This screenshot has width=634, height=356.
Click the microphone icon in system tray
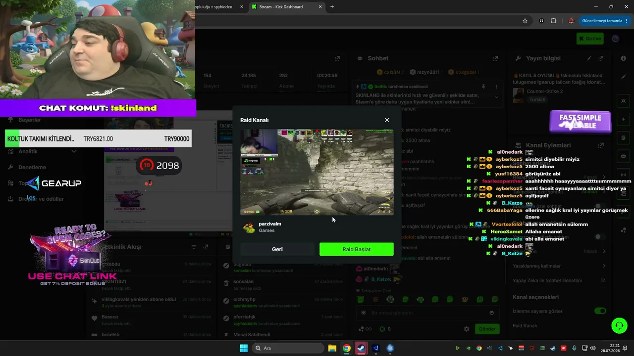(x=574, y=348)
